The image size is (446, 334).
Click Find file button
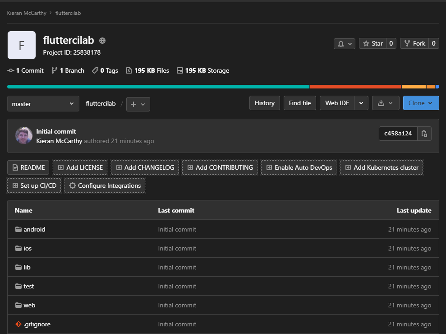[x=300, y=103]
